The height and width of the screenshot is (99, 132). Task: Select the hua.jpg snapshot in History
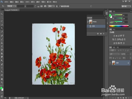[96, 22]
